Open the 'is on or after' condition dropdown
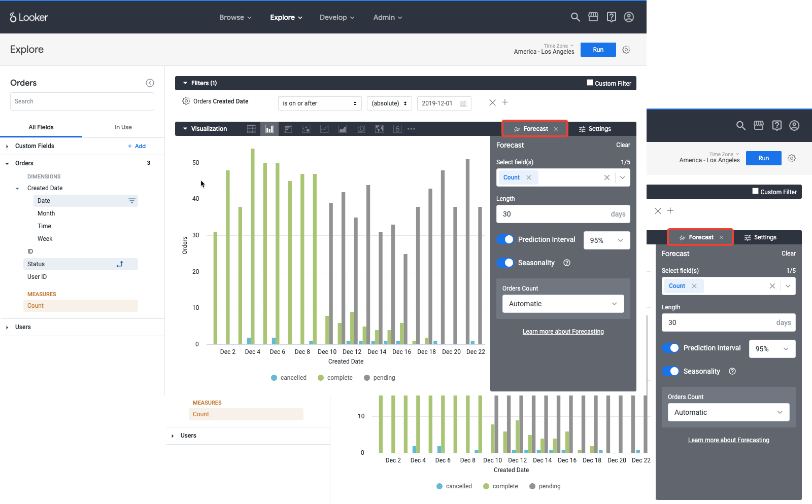 (320, 103)
